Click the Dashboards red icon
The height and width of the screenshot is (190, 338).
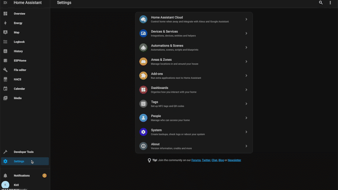(x=143, y=90)
